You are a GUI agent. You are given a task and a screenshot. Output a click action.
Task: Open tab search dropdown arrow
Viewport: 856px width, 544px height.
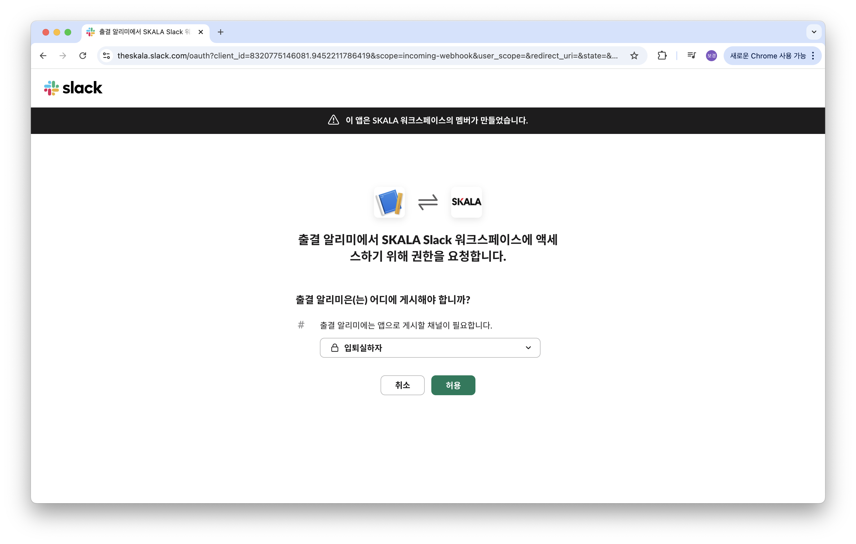814,32
